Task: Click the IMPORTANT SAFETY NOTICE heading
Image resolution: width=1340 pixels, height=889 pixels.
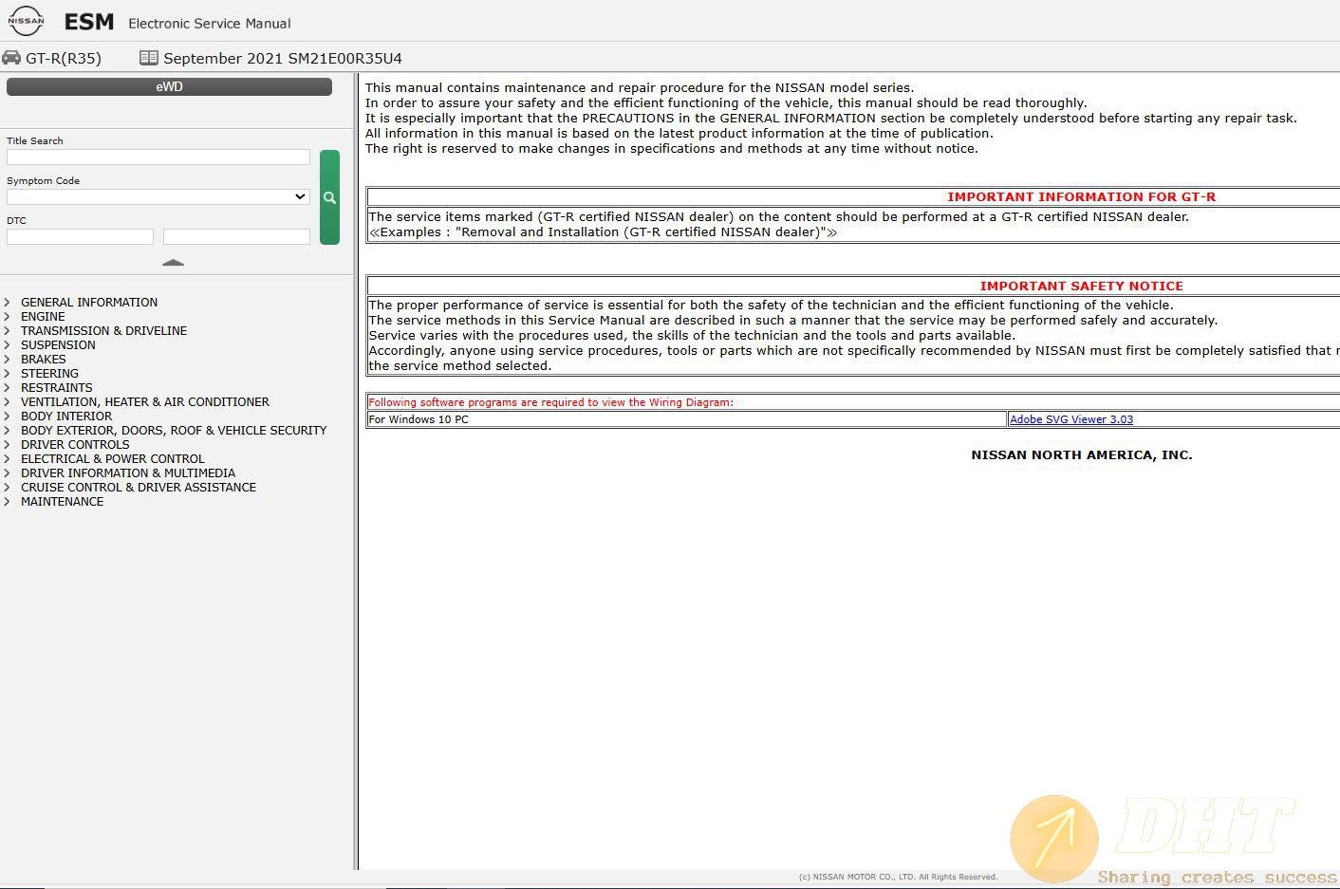Action: tap(1082, 286)
